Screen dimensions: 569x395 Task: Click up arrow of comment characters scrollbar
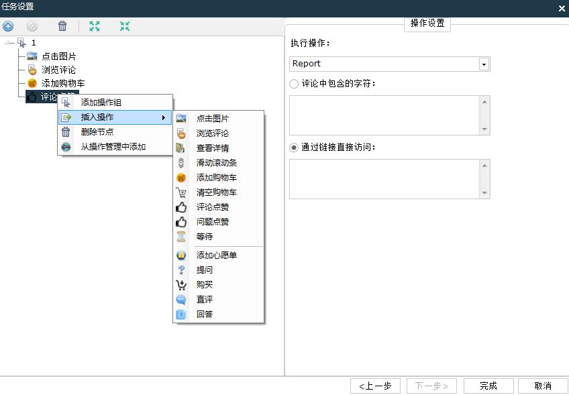(x=484, y=102)
